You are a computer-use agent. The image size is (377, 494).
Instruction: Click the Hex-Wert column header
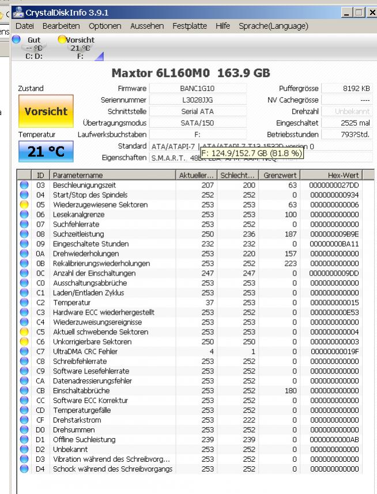pos(331,175)
